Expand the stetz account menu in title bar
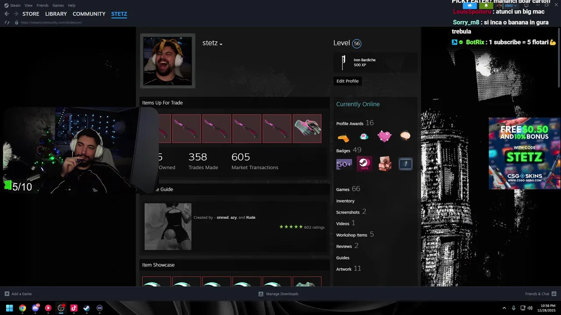Image resolution: width=561 pixels, height=315 pixels. [x=511, y=6]
